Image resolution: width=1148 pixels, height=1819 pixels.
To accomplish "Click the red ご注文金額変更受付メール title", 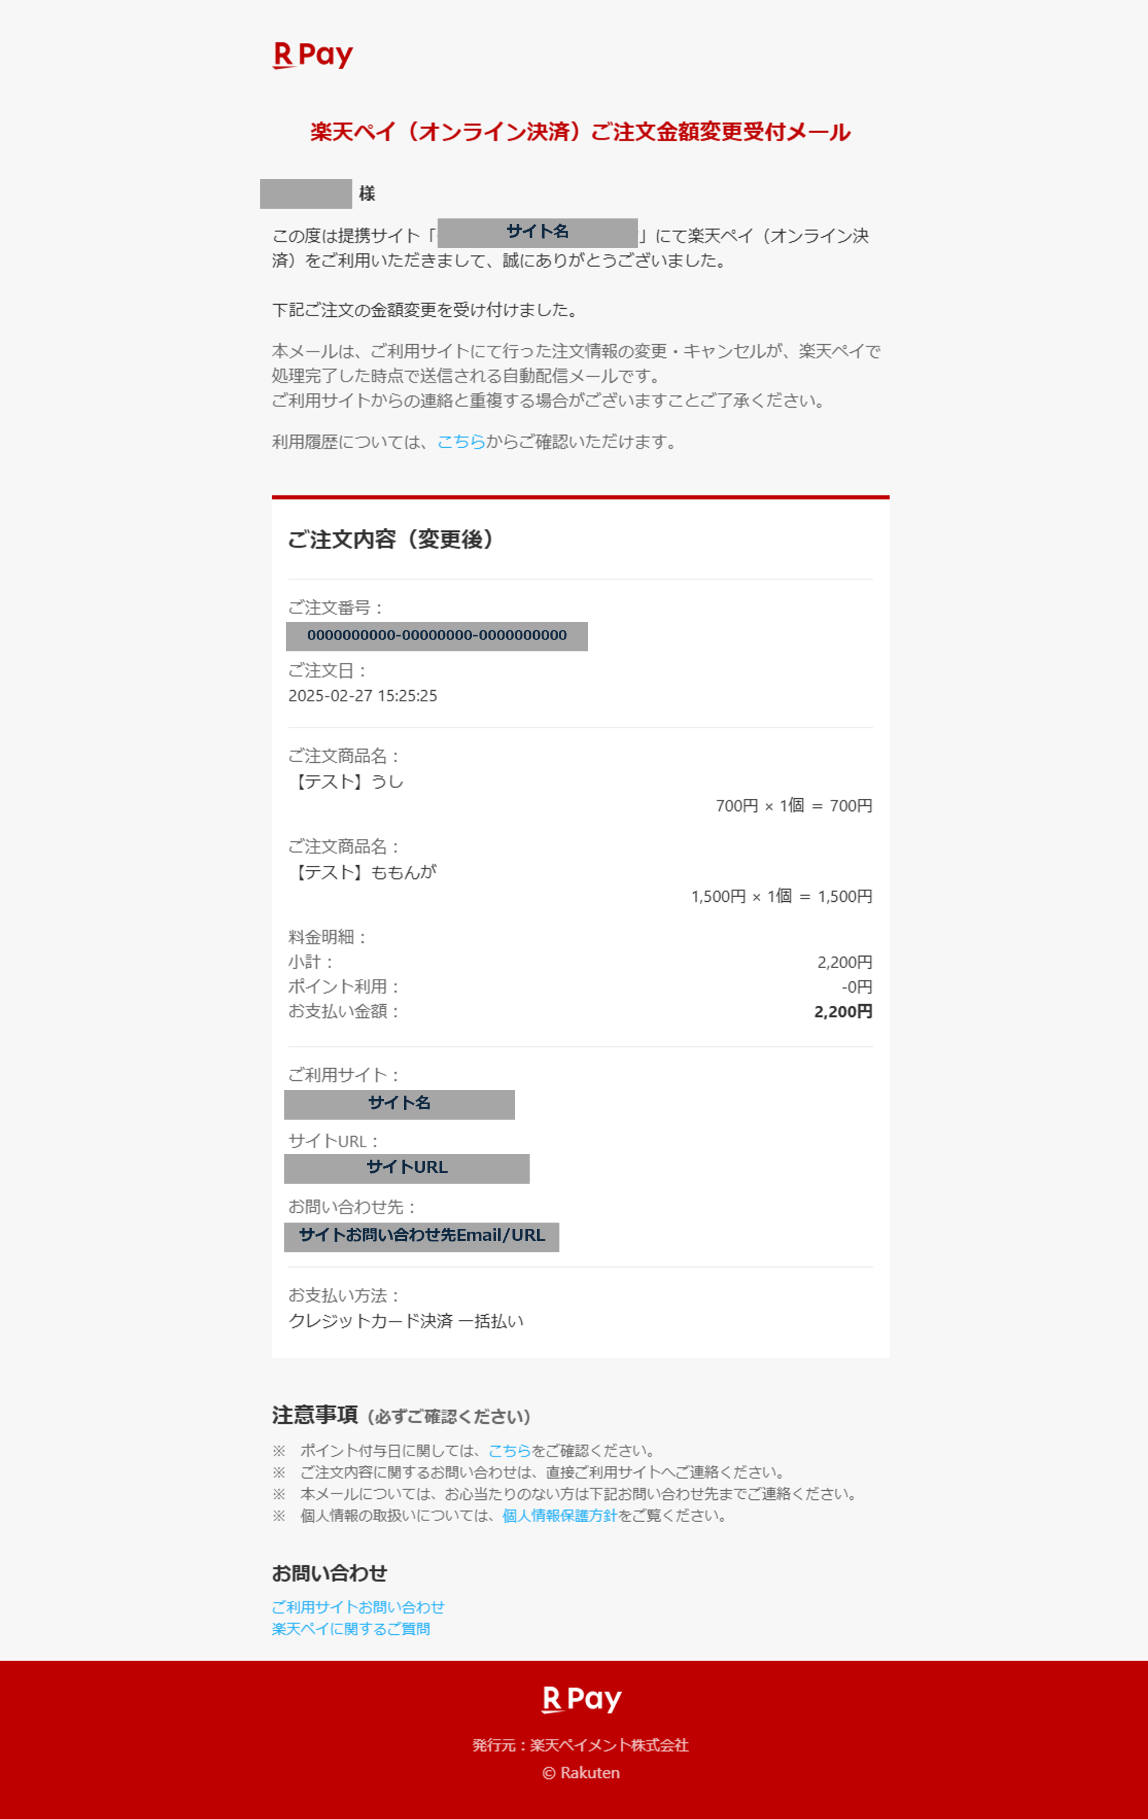I will (x=579, y=132).
